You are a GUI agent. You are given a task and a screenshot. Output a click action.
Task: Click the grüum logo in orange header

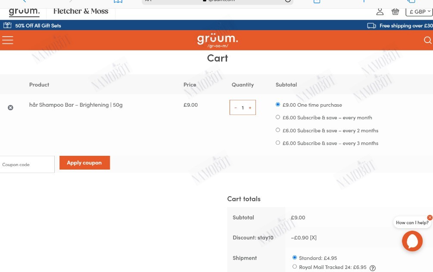218,40
